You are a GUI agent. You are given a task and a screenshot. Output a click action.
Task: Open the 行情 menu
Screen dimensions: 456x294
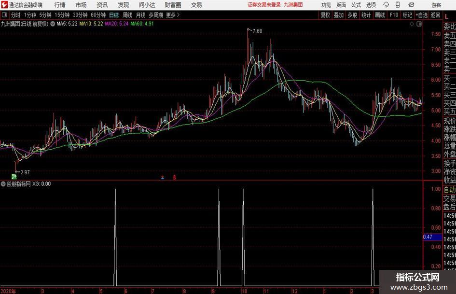pyautogui.click(x=60, y=5)
